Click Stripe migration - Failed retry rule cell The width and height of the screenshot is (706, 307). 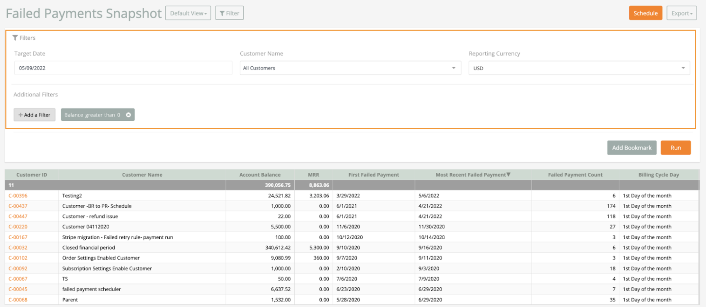pos(142,237)
